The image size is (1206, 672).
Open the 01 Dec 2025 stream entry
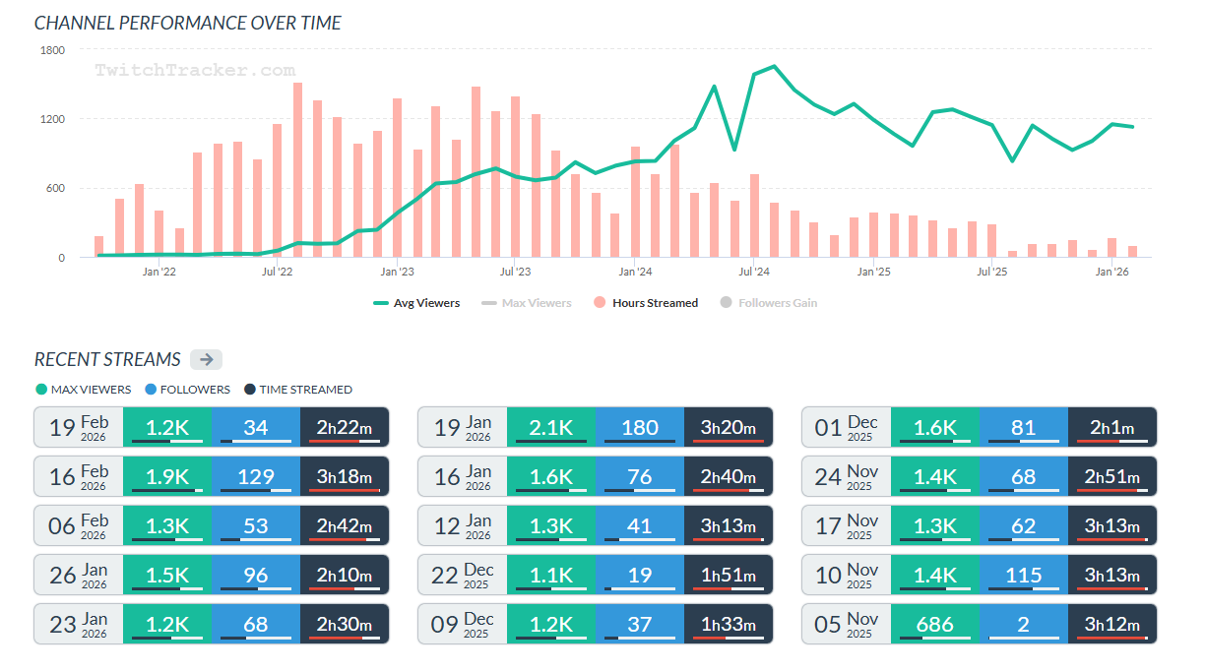pos(980,427)
